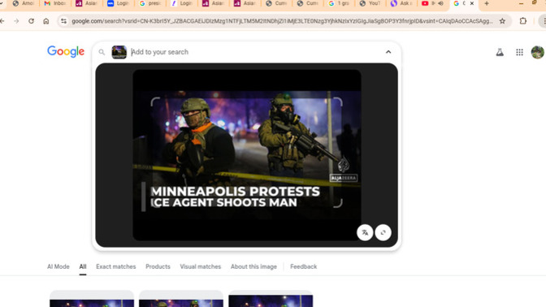Bookmark this page with star icon
546x307 pixels.
click(502, 21)
